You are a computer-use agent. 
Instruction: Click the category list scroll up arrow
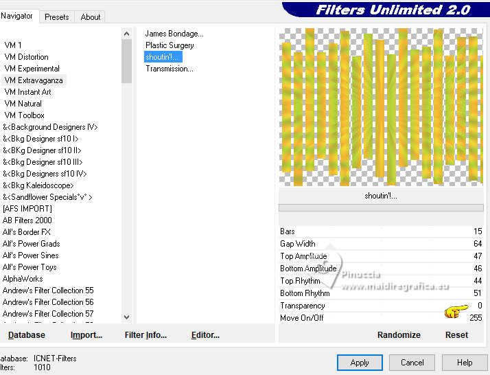(x=126, y=34)
